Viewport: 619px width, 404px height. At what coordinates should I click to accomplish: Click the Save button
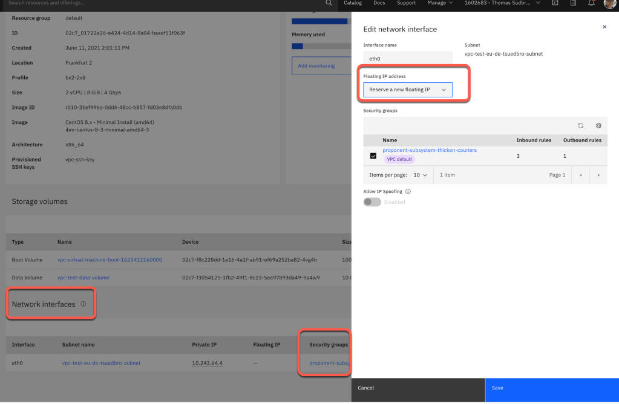(x=551, y=388)
